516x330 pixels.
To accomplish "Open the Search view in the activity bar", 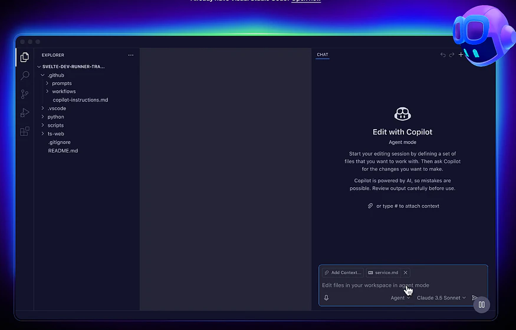I will click(x=25, y=75).
